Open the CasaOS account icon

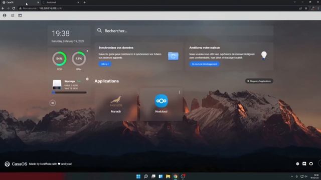tap(5, 15)
